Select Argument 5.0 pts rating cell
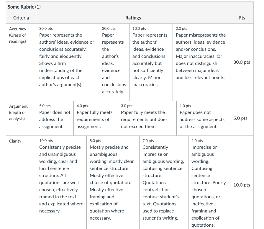 tap(55, 118)
